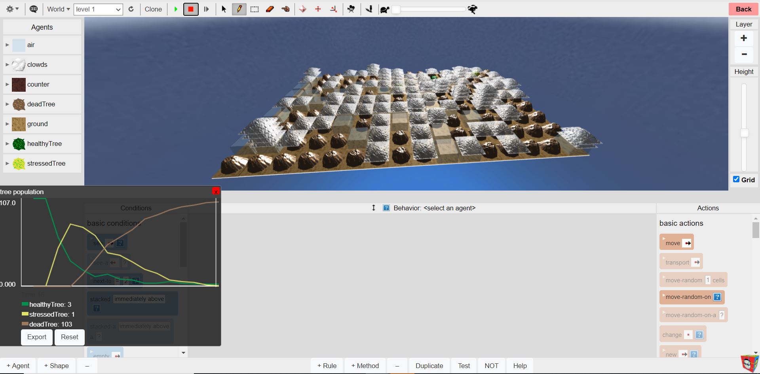Click the globe language icon
Viewport: 760px width, 374px height.
34,9
